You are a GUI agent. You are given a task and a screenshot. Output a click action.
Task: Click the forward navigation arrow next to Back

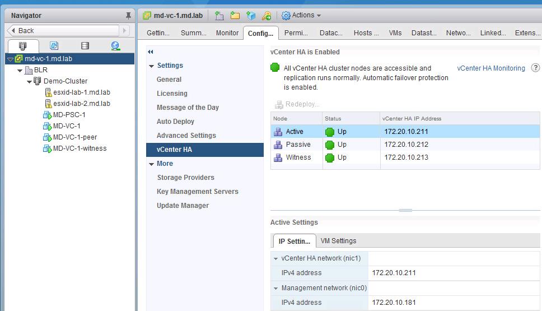click(124, 30)
